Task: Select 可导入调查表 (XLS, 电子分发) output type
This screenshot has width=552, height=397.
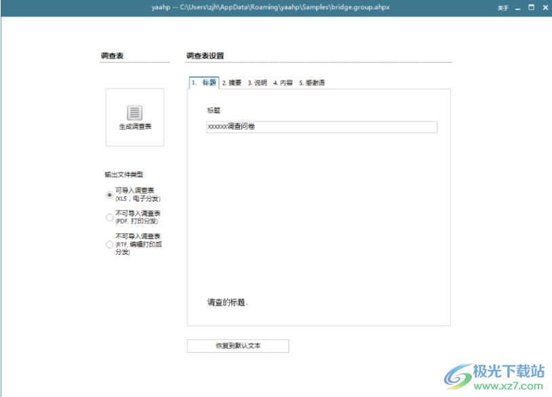Action: [109, 194]
